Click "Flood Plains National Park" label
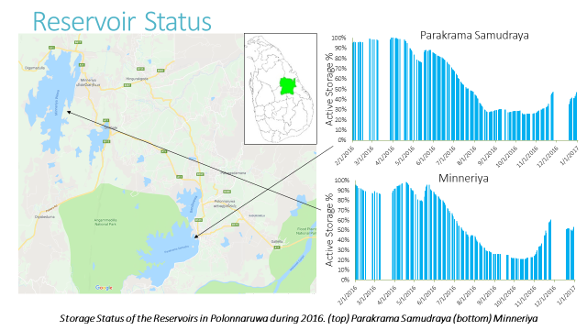The height and width of the screenshot is (330, 587). point(307,231)
